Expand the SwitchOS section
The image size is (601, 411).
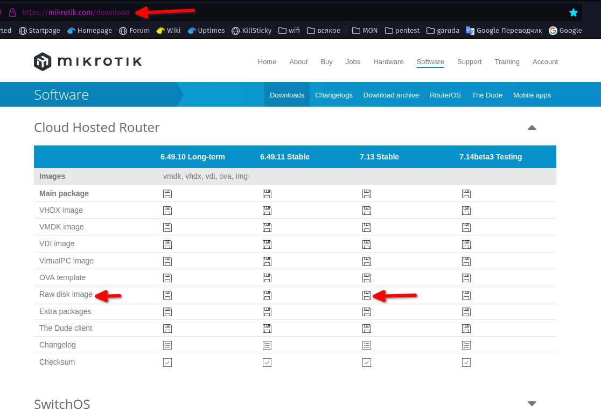tap(532, 403)
